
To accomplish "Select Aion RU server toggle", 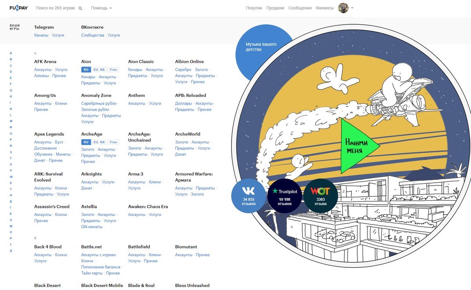I will (x=86, y=70).
